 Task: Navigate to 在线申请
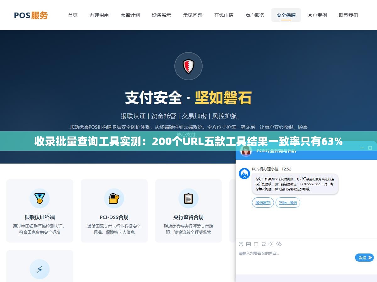224,15
